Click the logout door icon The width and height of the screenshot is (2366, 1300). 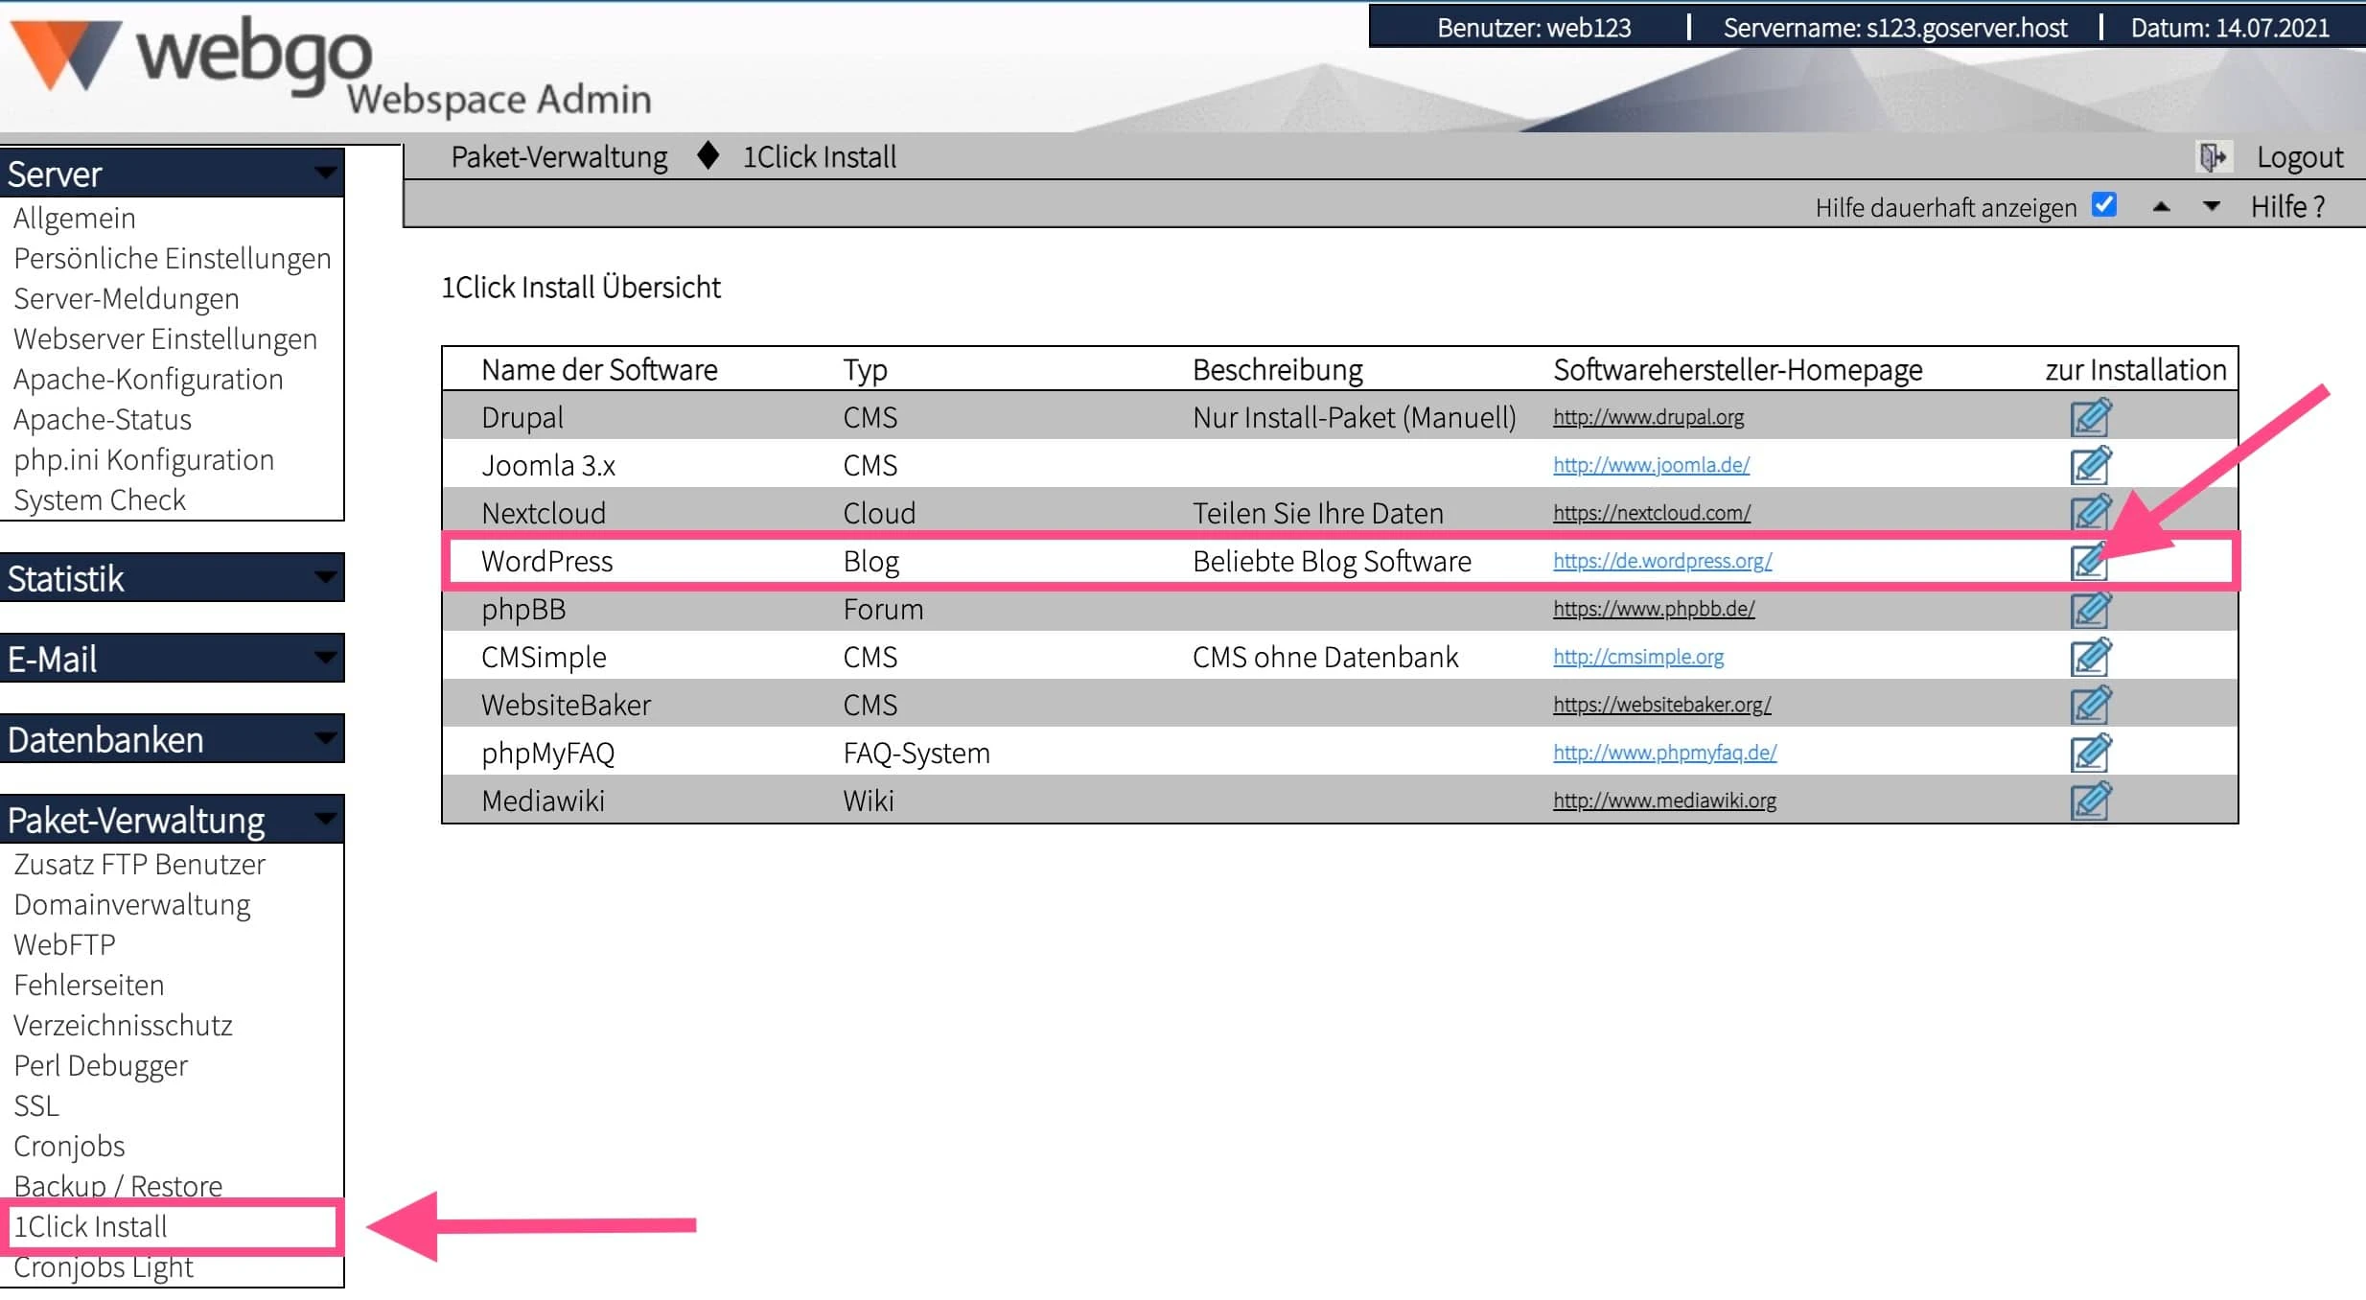point(2215,155)
